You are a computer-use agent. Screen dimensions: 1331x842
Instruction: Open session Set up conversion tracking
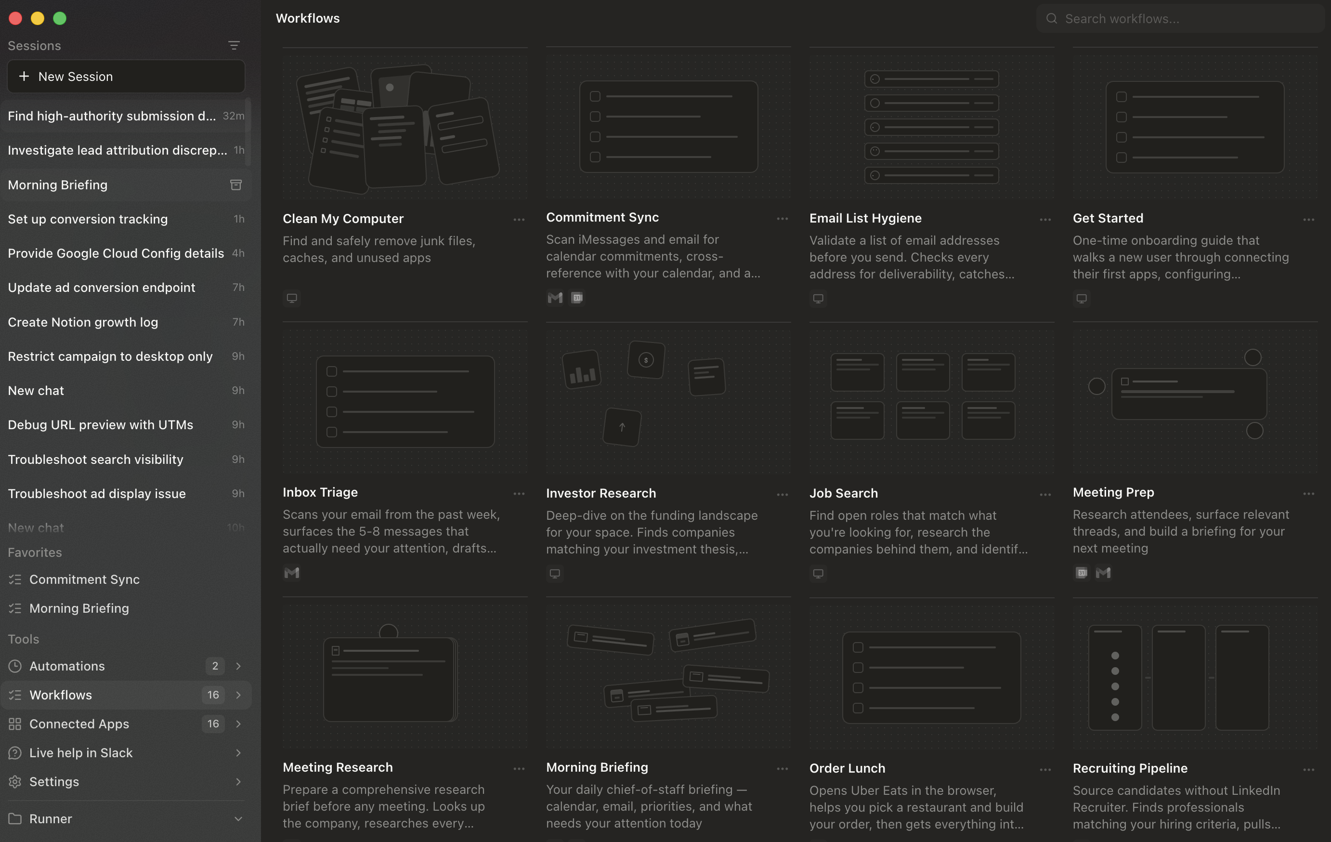tap(88, 219)
